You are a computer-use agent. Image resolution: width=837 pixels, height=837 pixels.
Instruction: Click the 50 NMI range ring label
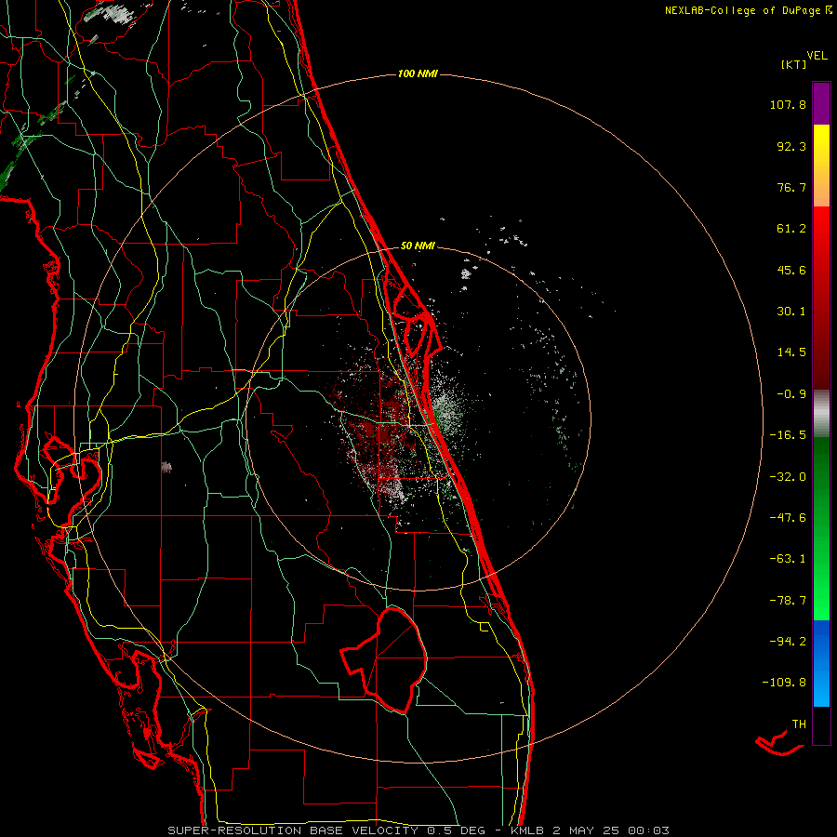coord(418,246)
